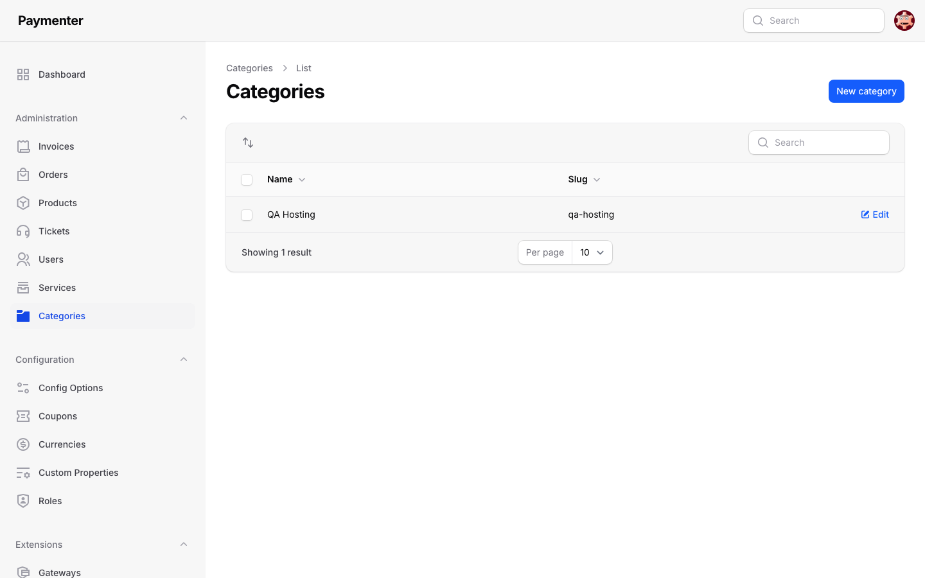Click the Coupons ticket icon
This screenshot has width=925, height=578.
tap(23, 416)
